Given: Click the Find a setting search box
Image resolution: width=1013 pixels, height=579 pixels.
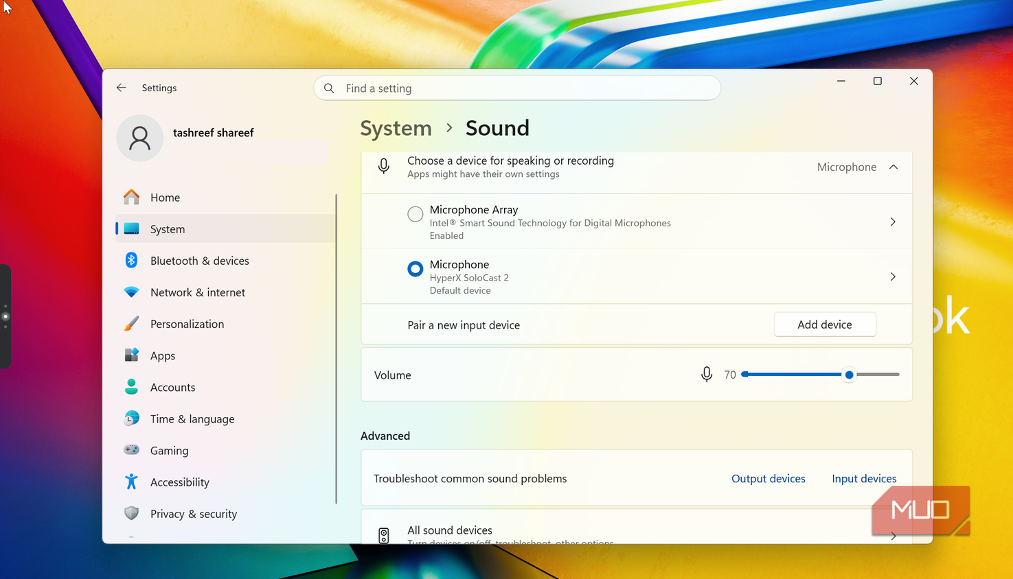Looking at the screenshot, I should tap(517, 88).
